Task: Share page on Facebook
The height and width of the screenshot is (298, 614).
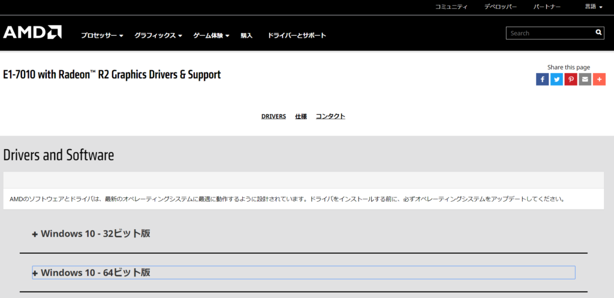Action: tap(542, 79)
